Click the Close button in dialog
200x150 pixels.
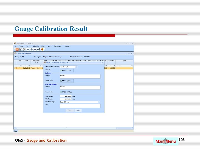(78, 111)
